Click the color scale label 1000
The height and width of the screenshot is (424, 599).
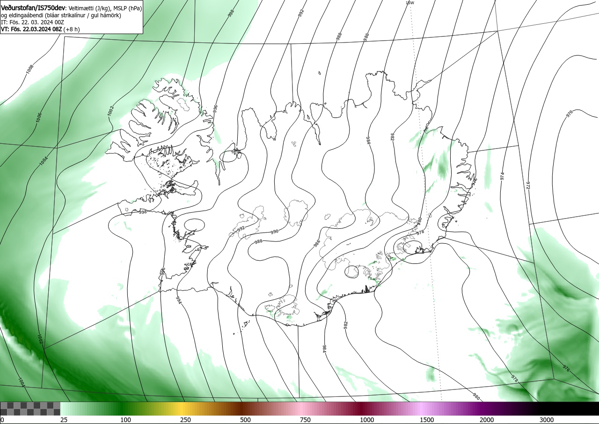pos(367,420)
